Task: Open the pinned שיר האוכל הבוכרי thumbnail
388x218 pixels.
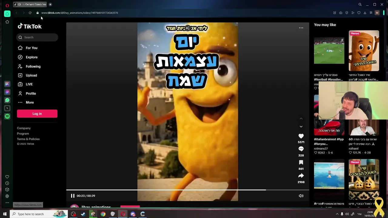Action: (x=364, y=179)
